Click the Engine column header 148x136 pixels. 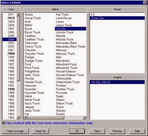[117, 77]
